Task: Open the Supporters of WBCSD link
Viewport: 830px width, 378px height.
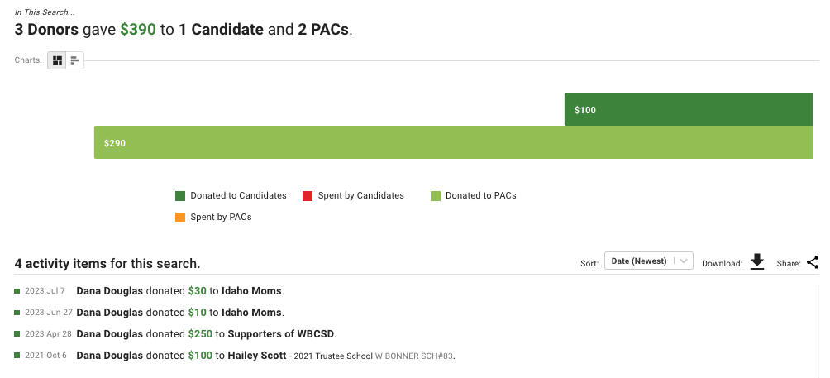Action: pyautogui.click(x=281, y=333)
